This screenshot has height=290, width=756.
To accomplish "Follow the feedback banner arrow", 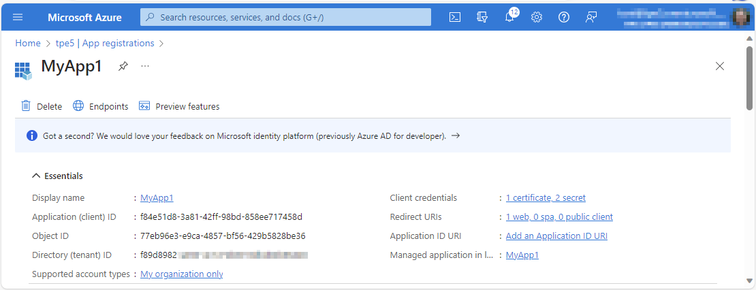I will click(455, 136).
